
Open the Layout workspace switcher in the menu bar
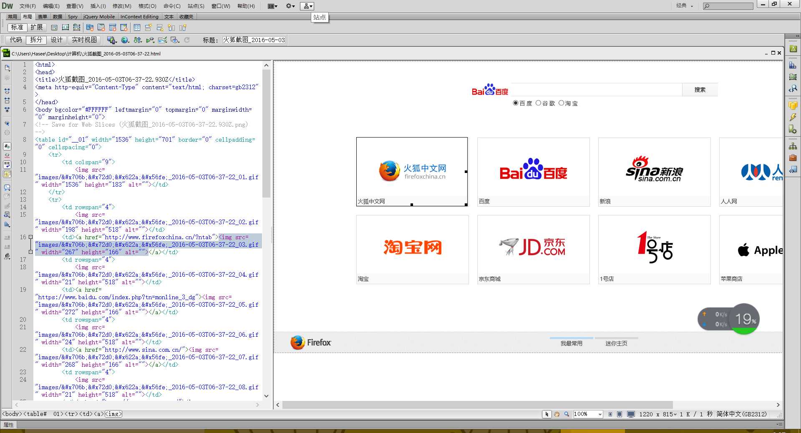272,6
